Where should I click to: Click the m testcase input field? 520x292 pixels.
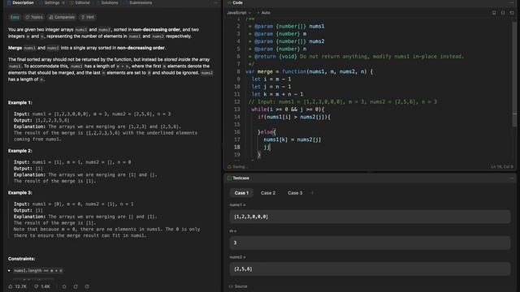click(x=370, y=243)
